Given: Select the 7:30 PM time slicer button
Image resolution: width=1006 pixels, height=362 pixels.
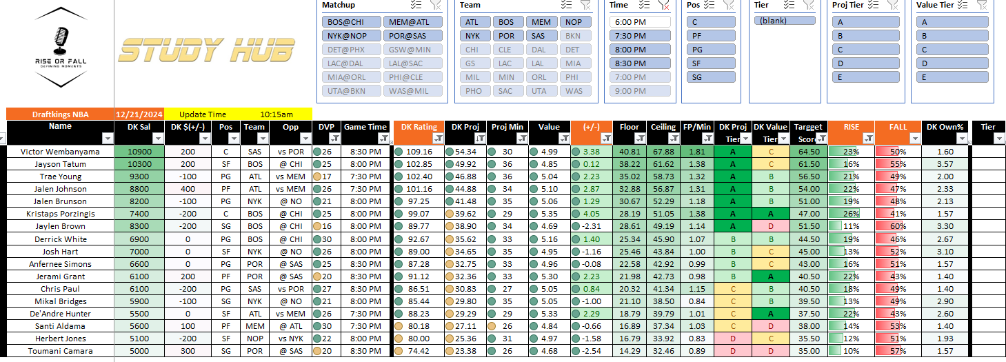Looking at the screenshot, I should pyautogui.click(x=640, y=36).
